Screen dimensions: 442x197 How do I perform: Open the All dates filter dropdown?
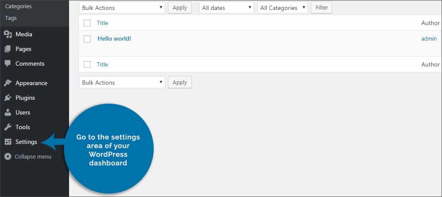pyautogui.click(x=227, y=8)
